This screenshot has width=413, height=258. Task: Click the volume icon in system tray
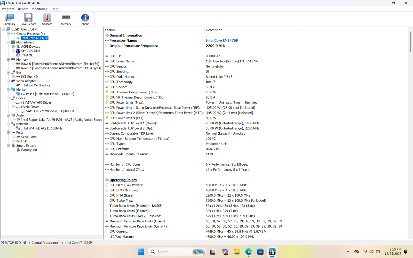click(371, 252)
